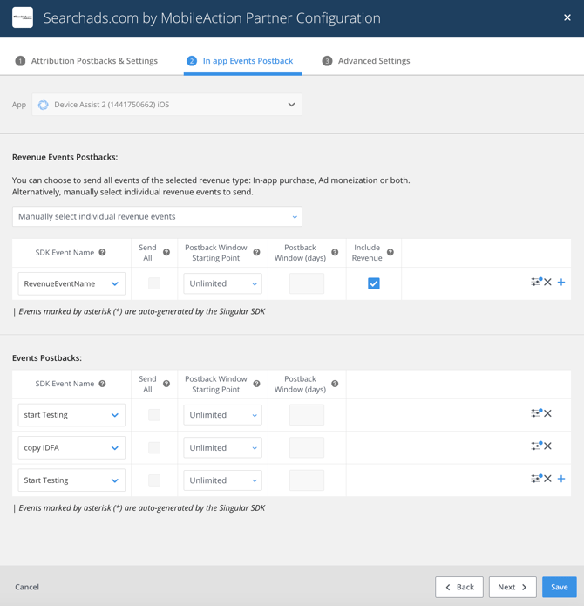584x606 pixels.
Task: Expand the App selector dropdown
Action: 166,105
